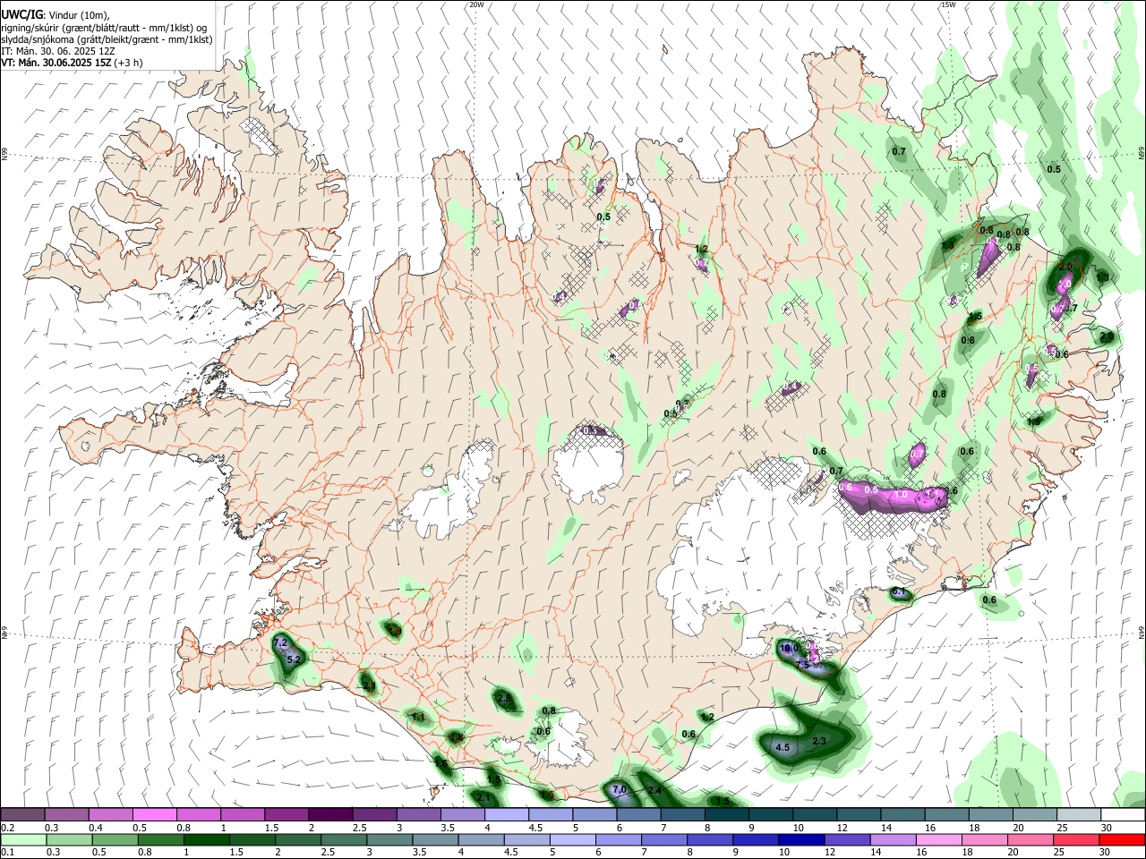Pick lavender rain swatch 14 to 16
Viewport: 1146px width, 859px height.
tap(892, 840)
